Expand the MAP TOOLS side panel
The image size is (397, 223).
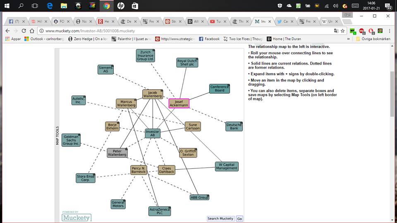pyautogui.click(x=57, y=136)
